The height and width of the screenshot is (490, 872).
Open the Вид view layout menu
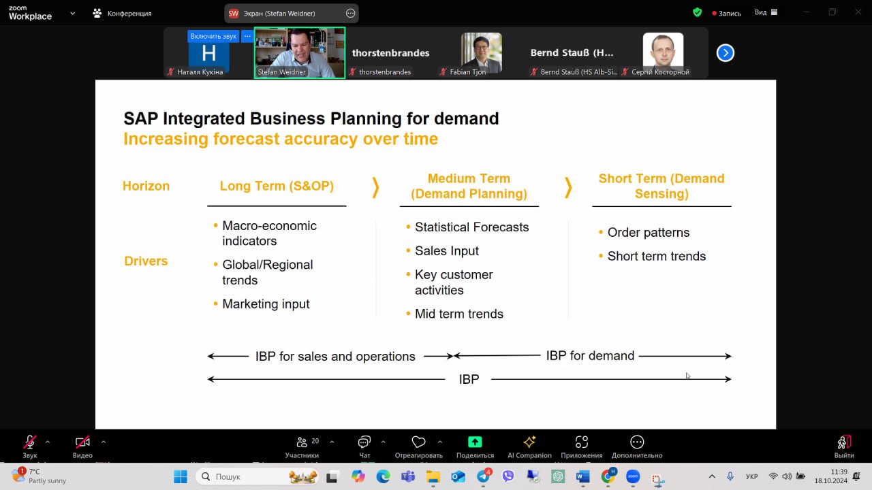coord(766,12)
